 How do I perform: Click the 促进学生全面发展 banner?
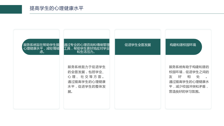tap(137, 47)
